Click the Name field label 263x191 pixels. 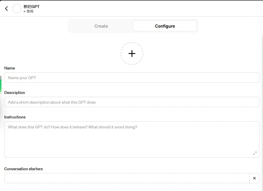10,68
